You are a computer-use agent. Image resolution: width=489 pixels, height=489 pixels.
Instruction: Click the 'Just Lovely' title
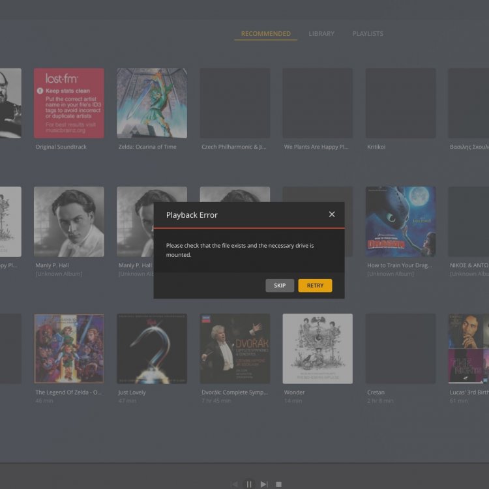click(x=132, y=393)
